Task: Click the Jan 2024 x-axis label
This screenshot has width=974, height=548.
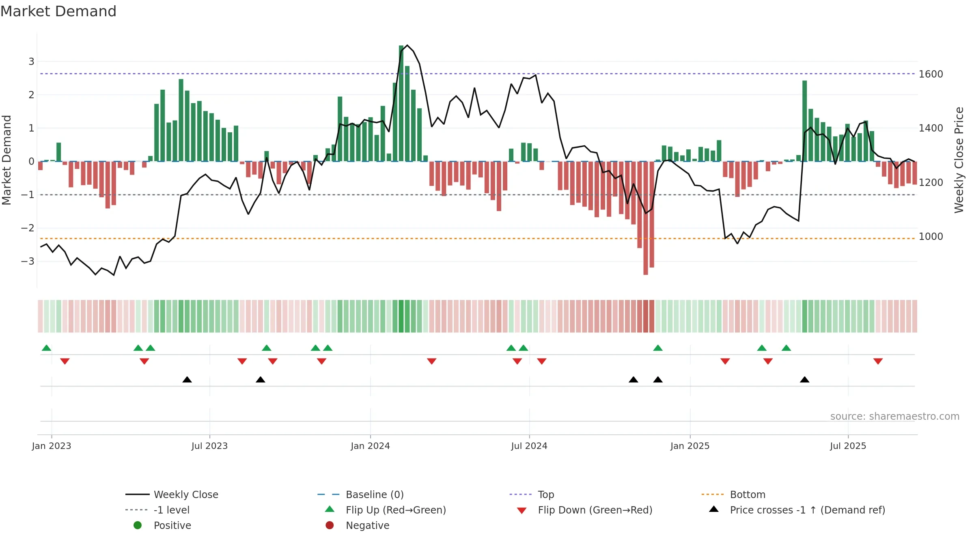Action: [x=371, y=446]
